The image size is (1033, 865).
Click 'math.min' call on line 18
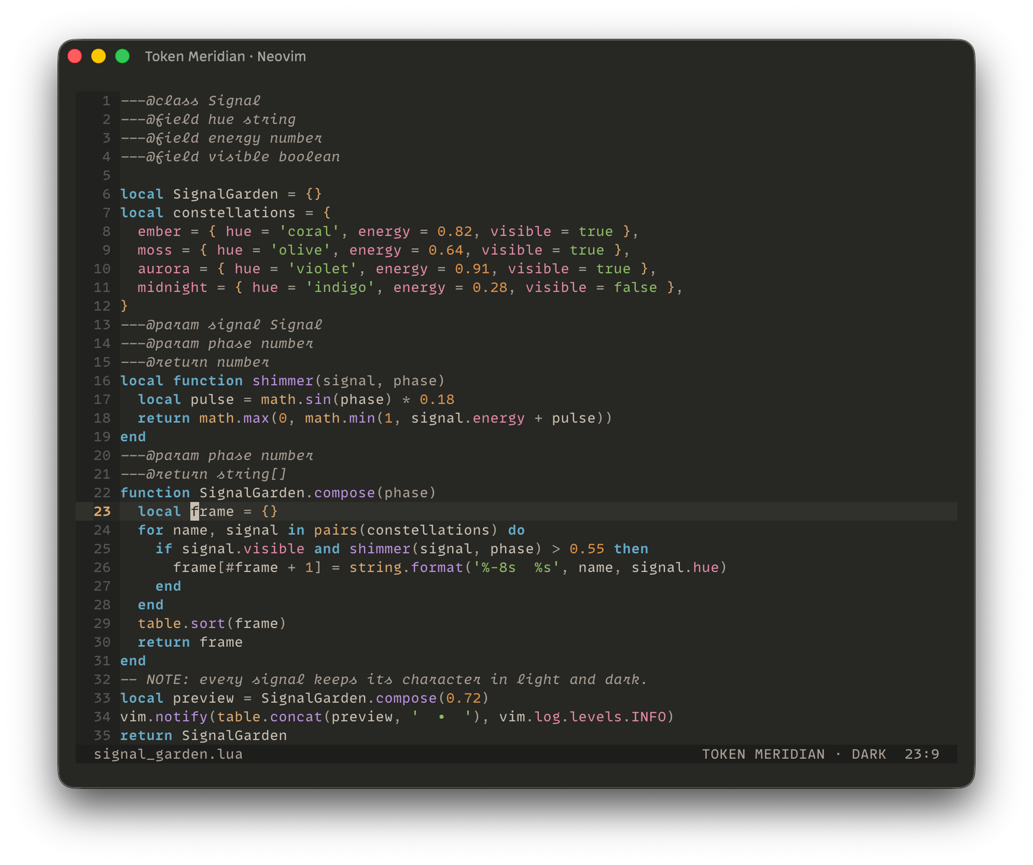[340, 418]
